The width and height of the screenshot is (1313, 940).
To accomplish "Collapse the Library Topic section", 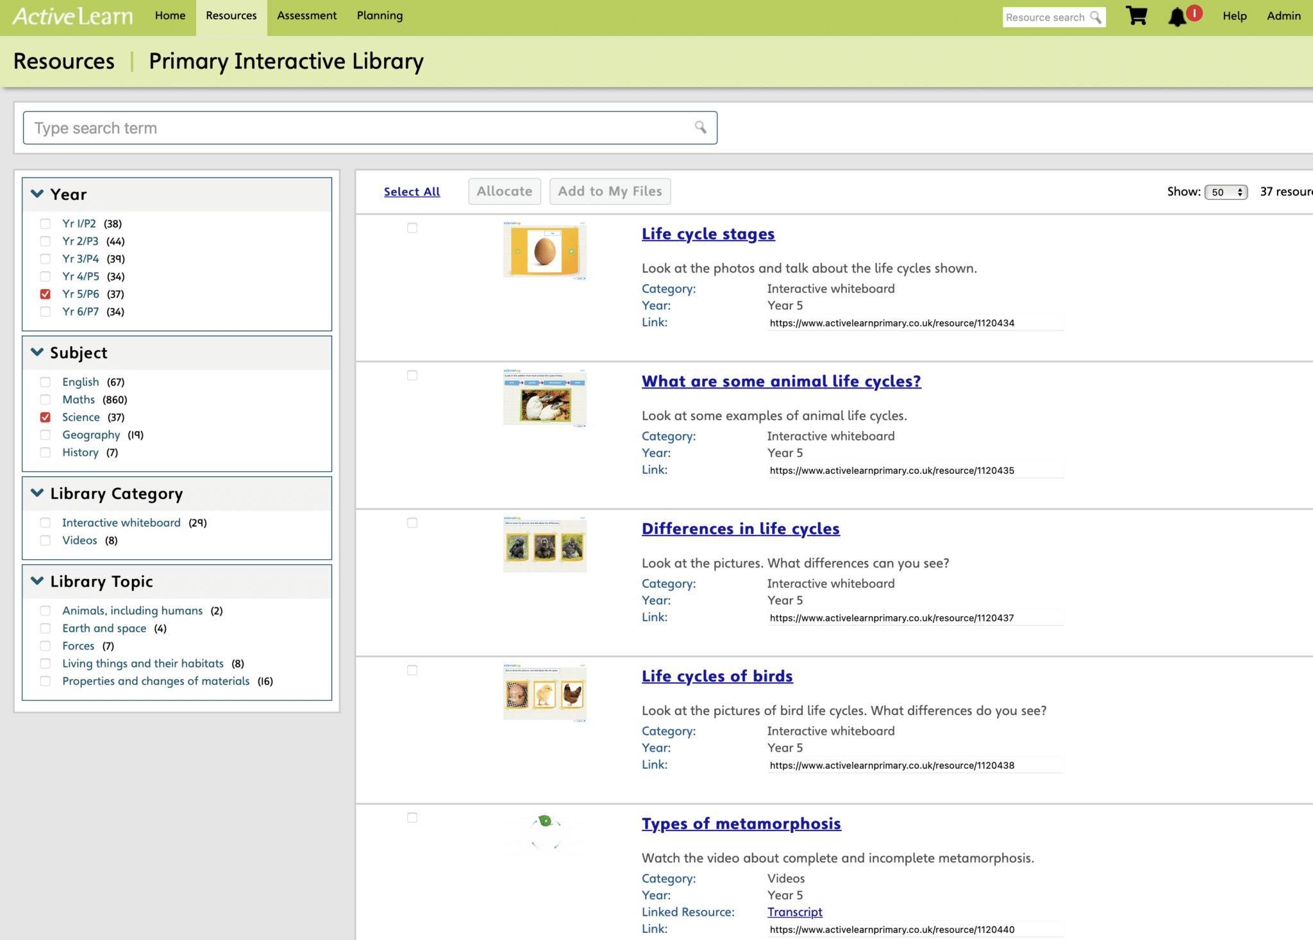I will 37,581.
